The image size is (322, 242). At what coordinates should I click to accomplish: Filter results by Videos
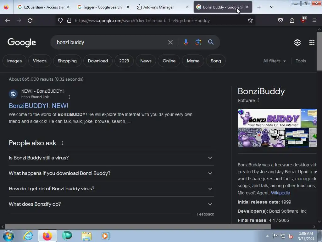tap(40, 61)
